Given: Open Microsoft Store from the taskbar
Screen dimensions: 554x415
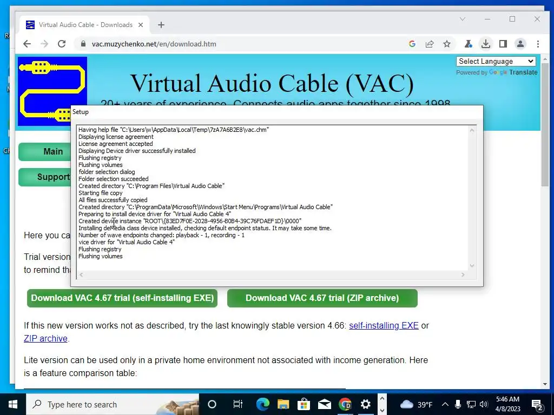Looking at the screenshot, I should tap(304, 404).
